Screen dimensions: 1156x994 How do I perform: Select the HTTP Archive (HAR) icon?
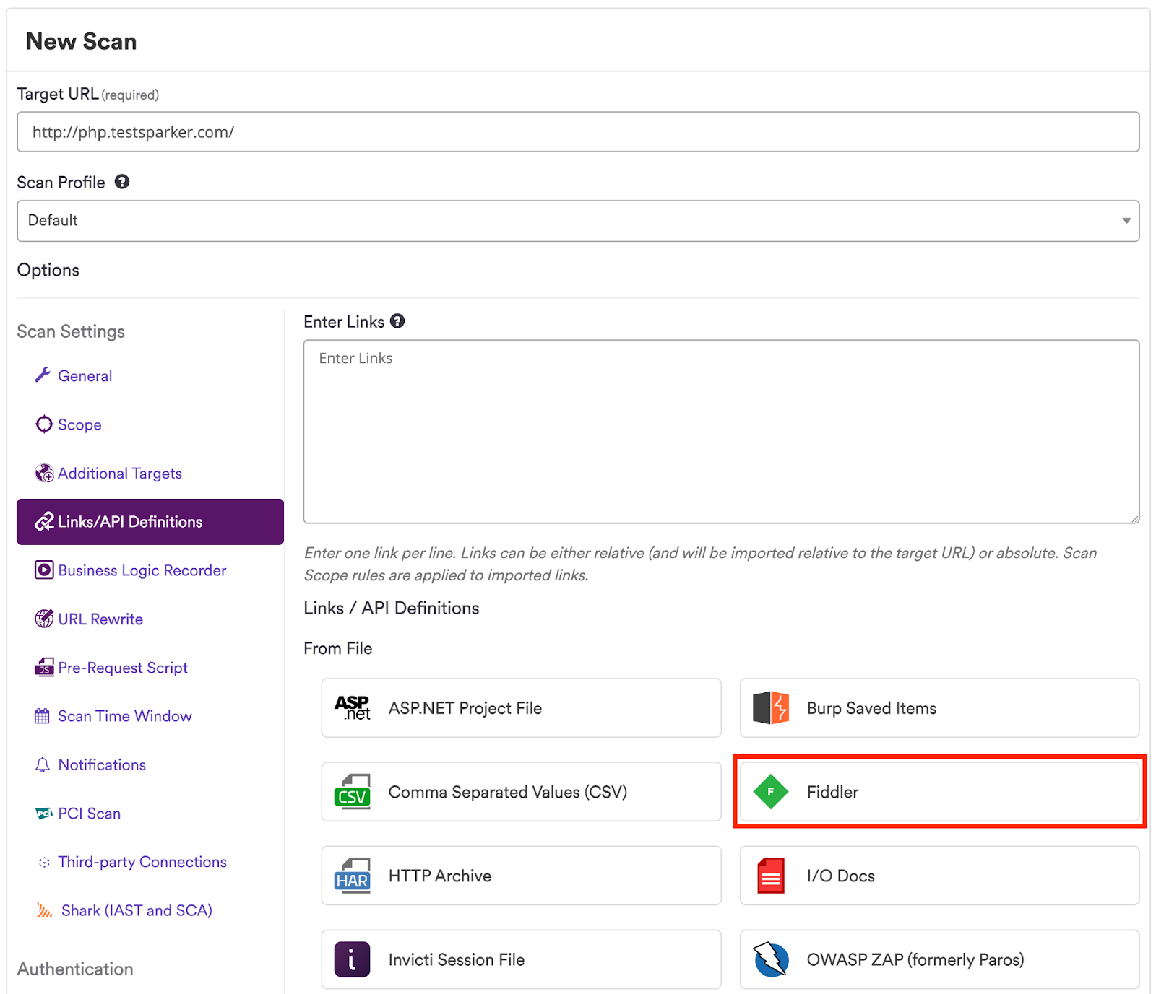tap(352, 876)
